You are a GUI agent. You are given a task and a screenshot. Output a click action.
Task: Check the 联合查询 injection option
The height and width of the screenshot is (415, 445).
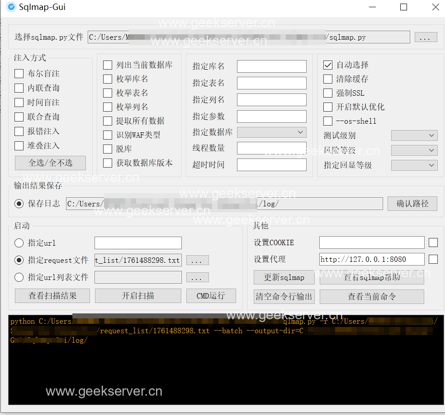click(19, 117)
